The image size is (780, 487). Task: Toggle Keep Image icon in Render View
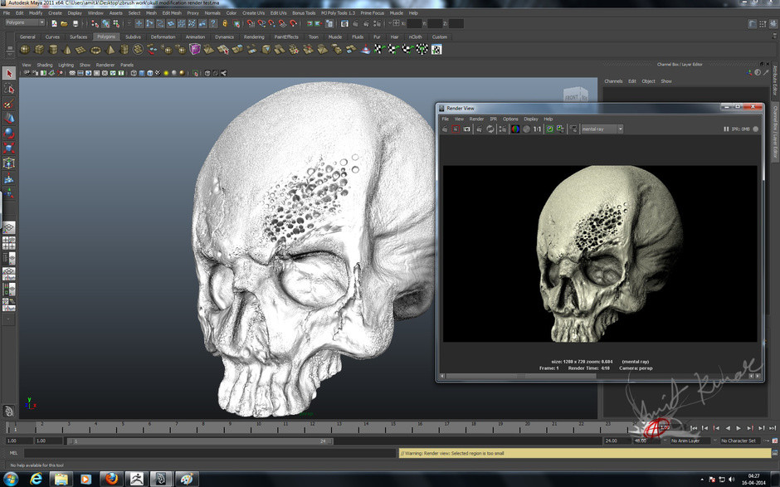[549, 129]
